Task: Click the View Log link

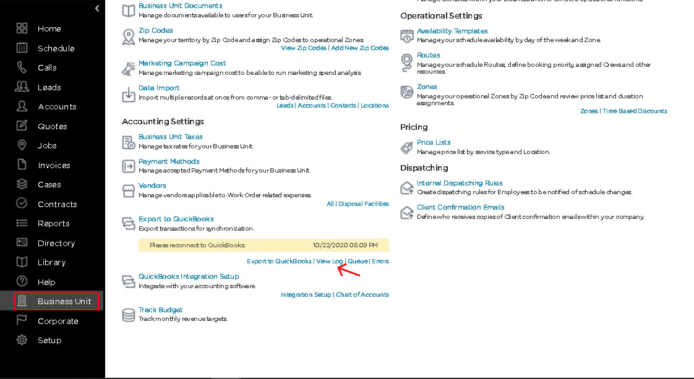Action: [x=329, y=262]
